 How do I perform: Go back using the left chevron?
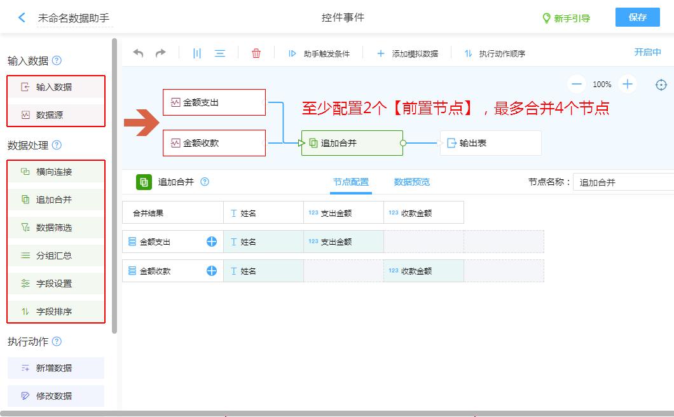[x=22, y=18]
